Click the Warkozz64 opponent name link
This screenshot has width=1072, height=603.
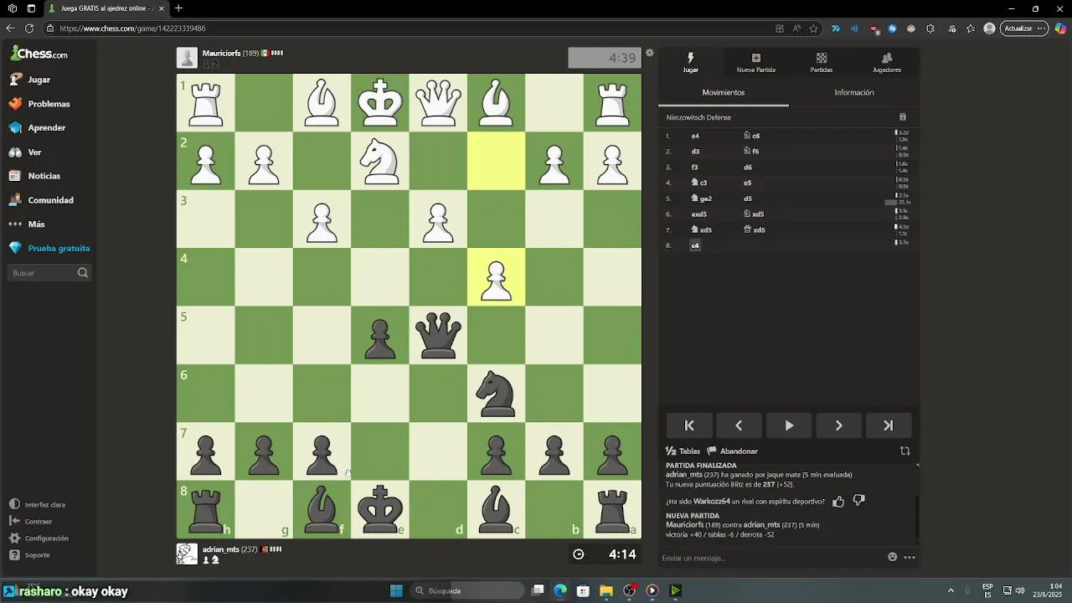pyautogui.click(x=712, y=501)
